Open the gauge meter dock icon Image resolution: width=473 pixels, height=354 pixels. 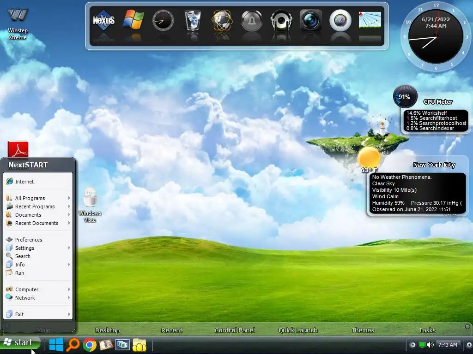[x=340, y=20]
